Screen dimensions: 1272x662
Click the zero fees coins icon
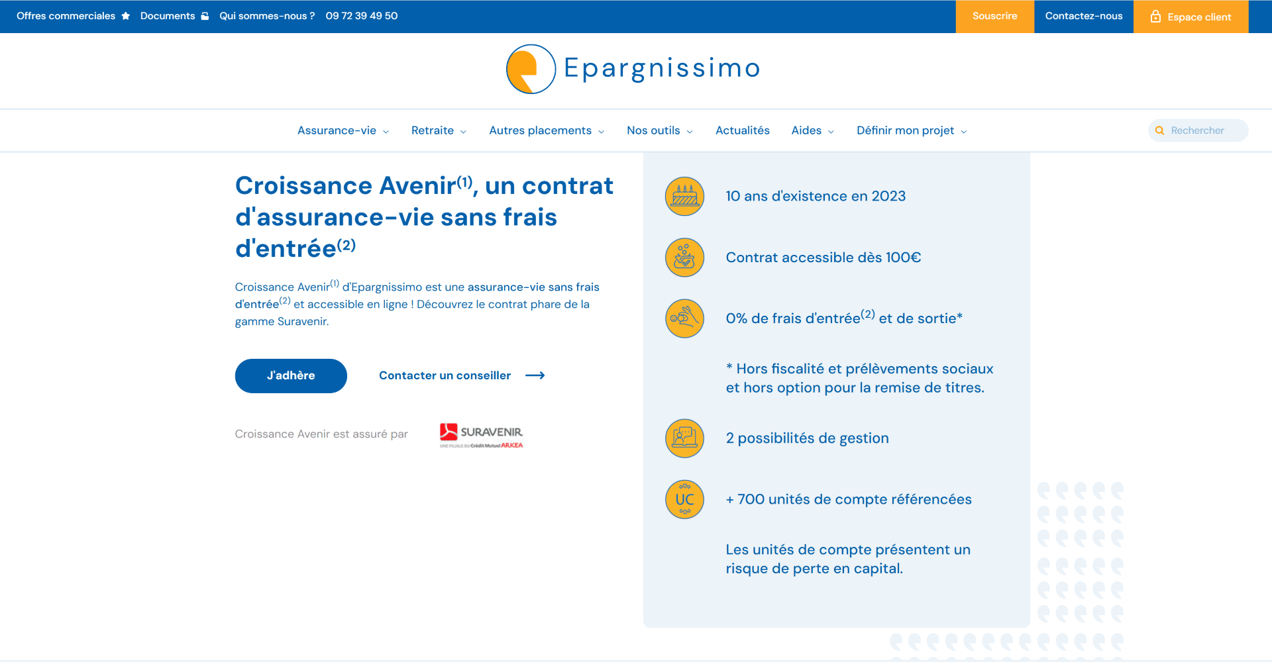click(684, 318)
